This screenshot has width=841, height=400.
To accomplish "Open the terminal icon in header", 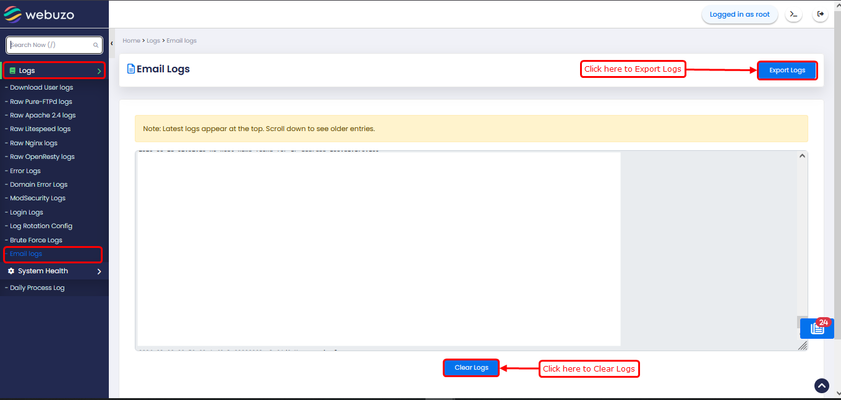I will point(793,14).
